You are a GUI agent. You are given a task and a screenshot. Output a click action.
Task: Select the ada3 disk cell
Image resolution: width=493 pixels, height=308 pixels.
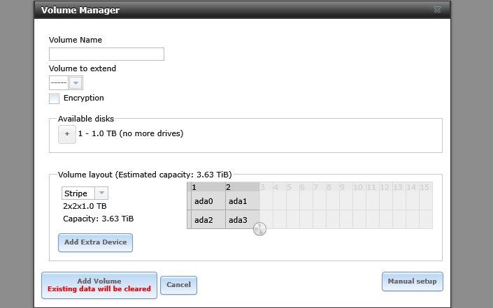[x=243, y=220]
